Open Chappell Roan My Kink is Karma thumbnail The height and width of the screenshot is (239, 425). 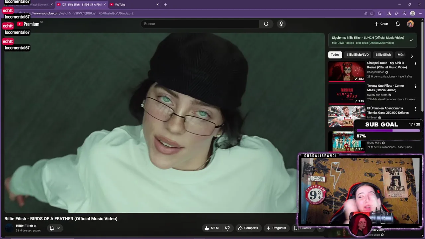[347, 71]
